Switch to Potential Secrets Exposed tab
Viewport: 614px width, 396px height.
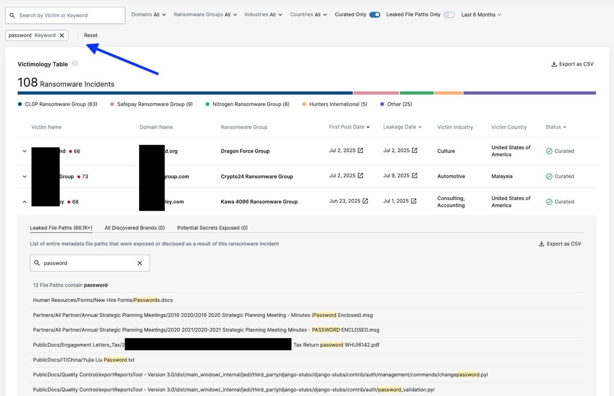212,228
